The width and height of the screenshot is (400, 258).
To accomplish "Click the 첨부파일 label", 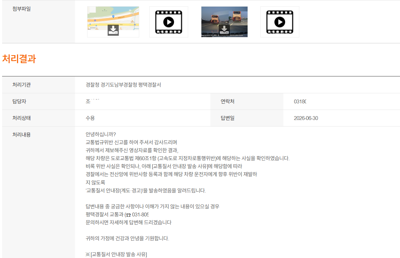I will click(22, 9).
